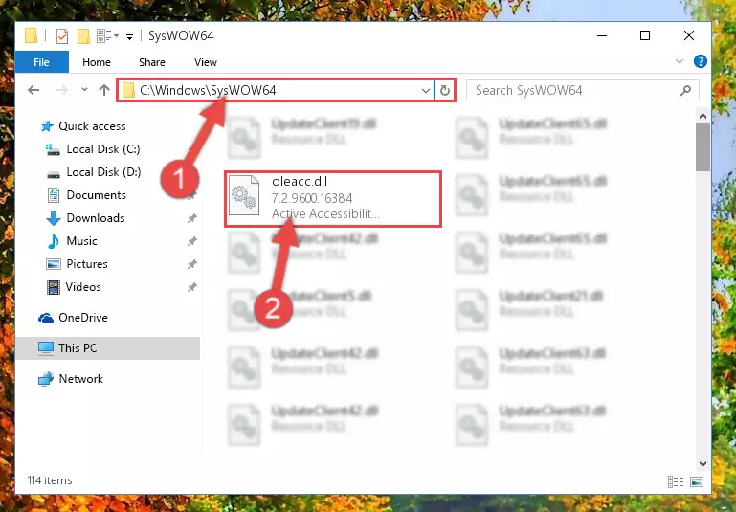This screenshot has width=736, height=512.
Task: Switch to the Share ribbon tab
Action: 151,62
